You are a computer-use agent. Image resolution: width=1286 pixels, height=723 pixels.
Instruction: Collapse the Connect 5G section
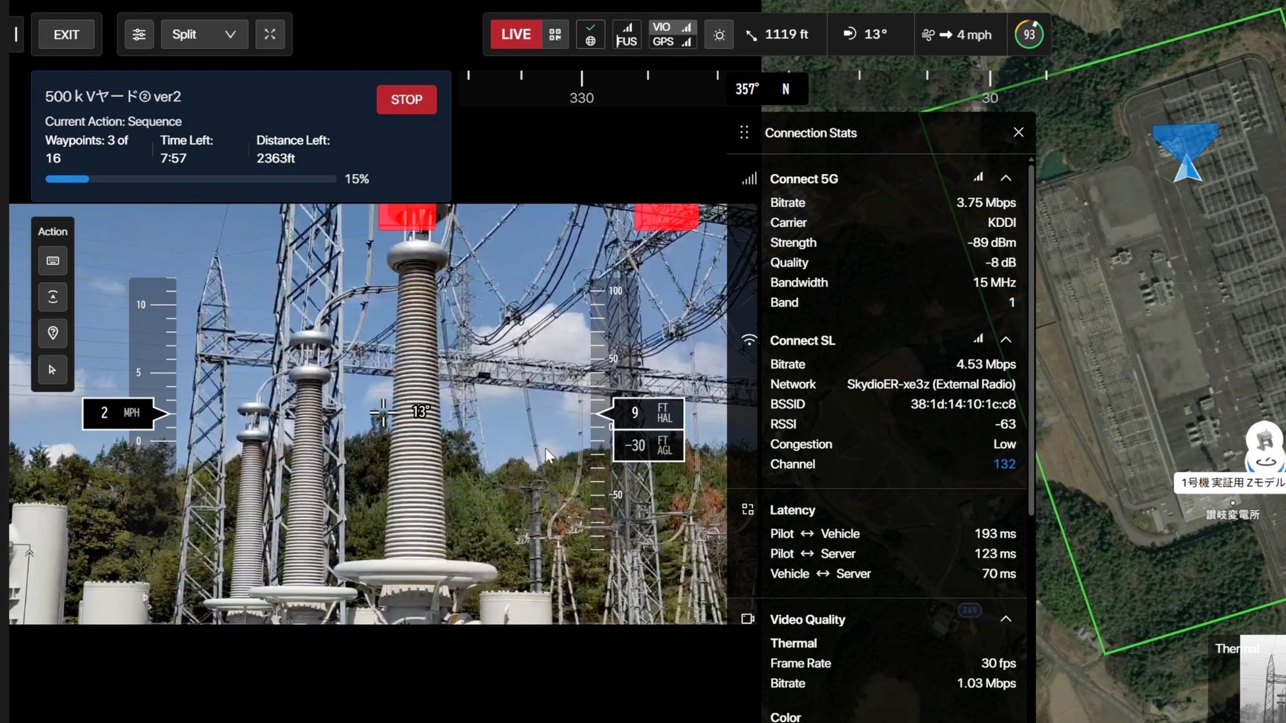[x=1006, y=178]
